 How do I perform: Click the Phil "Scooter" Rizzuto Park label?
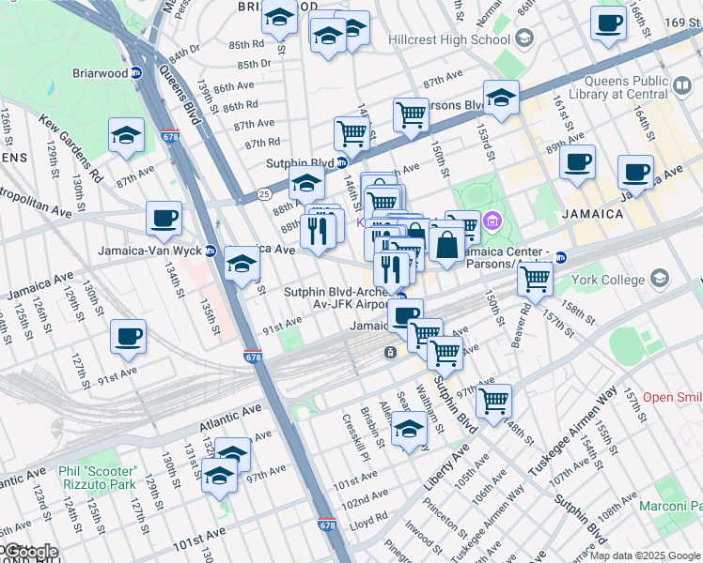(98, 478)
